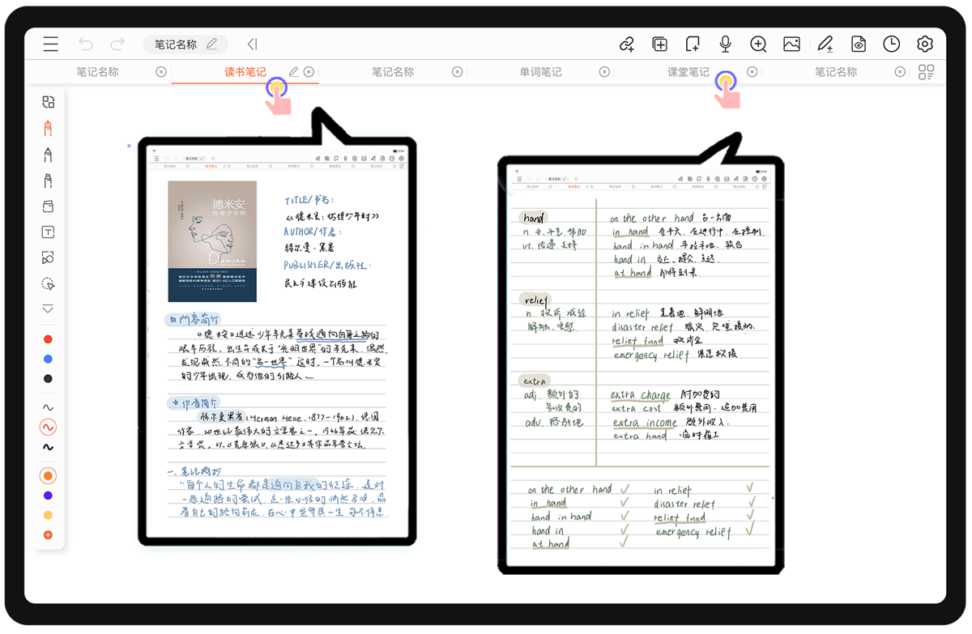Pick the blue color swatch

pyautogui.click(x=48, y=359)
